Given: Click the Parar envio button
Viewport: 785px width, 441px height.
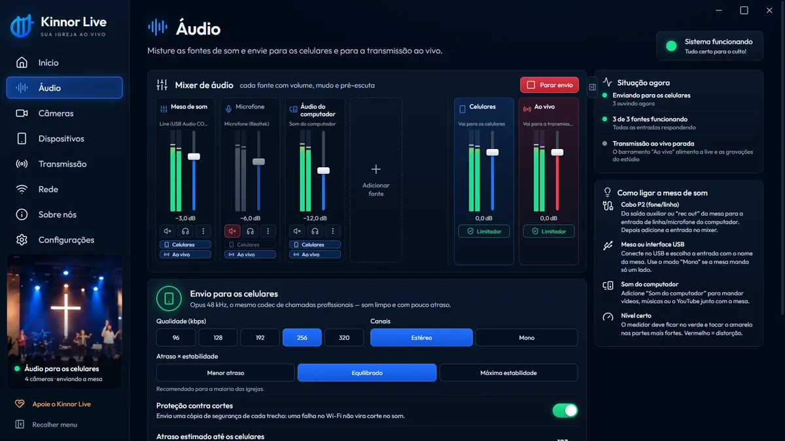Looking at the screenshot, I should point(549,85).
